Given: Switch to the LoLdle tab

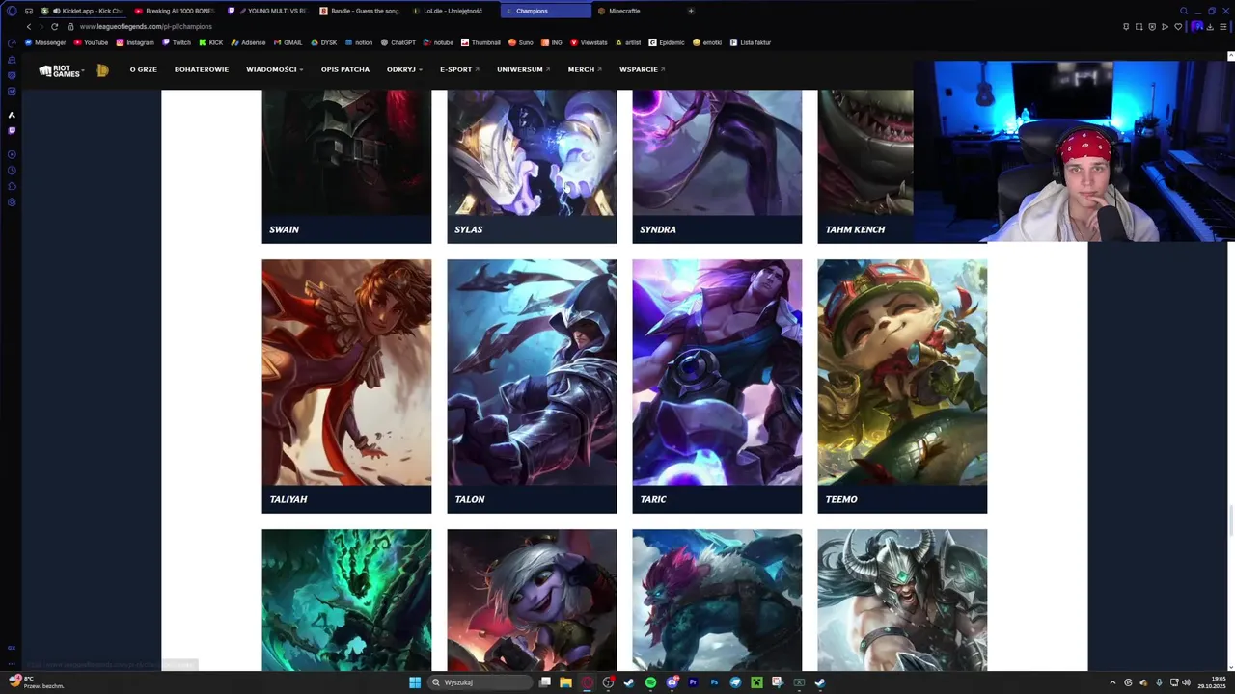Looking at the screenshot, I should point(452,11).
